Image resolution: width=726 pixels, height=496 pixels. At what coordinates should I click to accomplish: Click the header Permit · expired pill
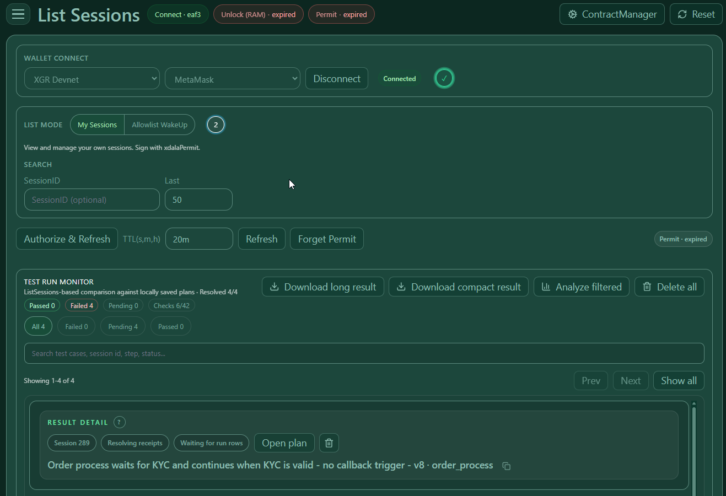pyautogui.click(x=341, y=14)
